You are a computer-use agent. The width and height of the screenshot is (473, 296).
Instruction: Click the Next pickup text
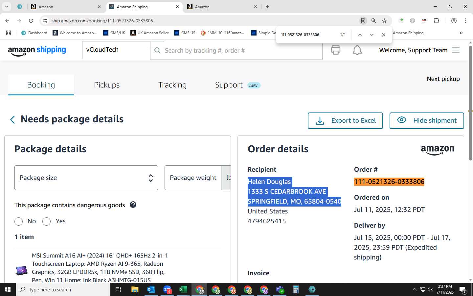click(x=443, y=79)
